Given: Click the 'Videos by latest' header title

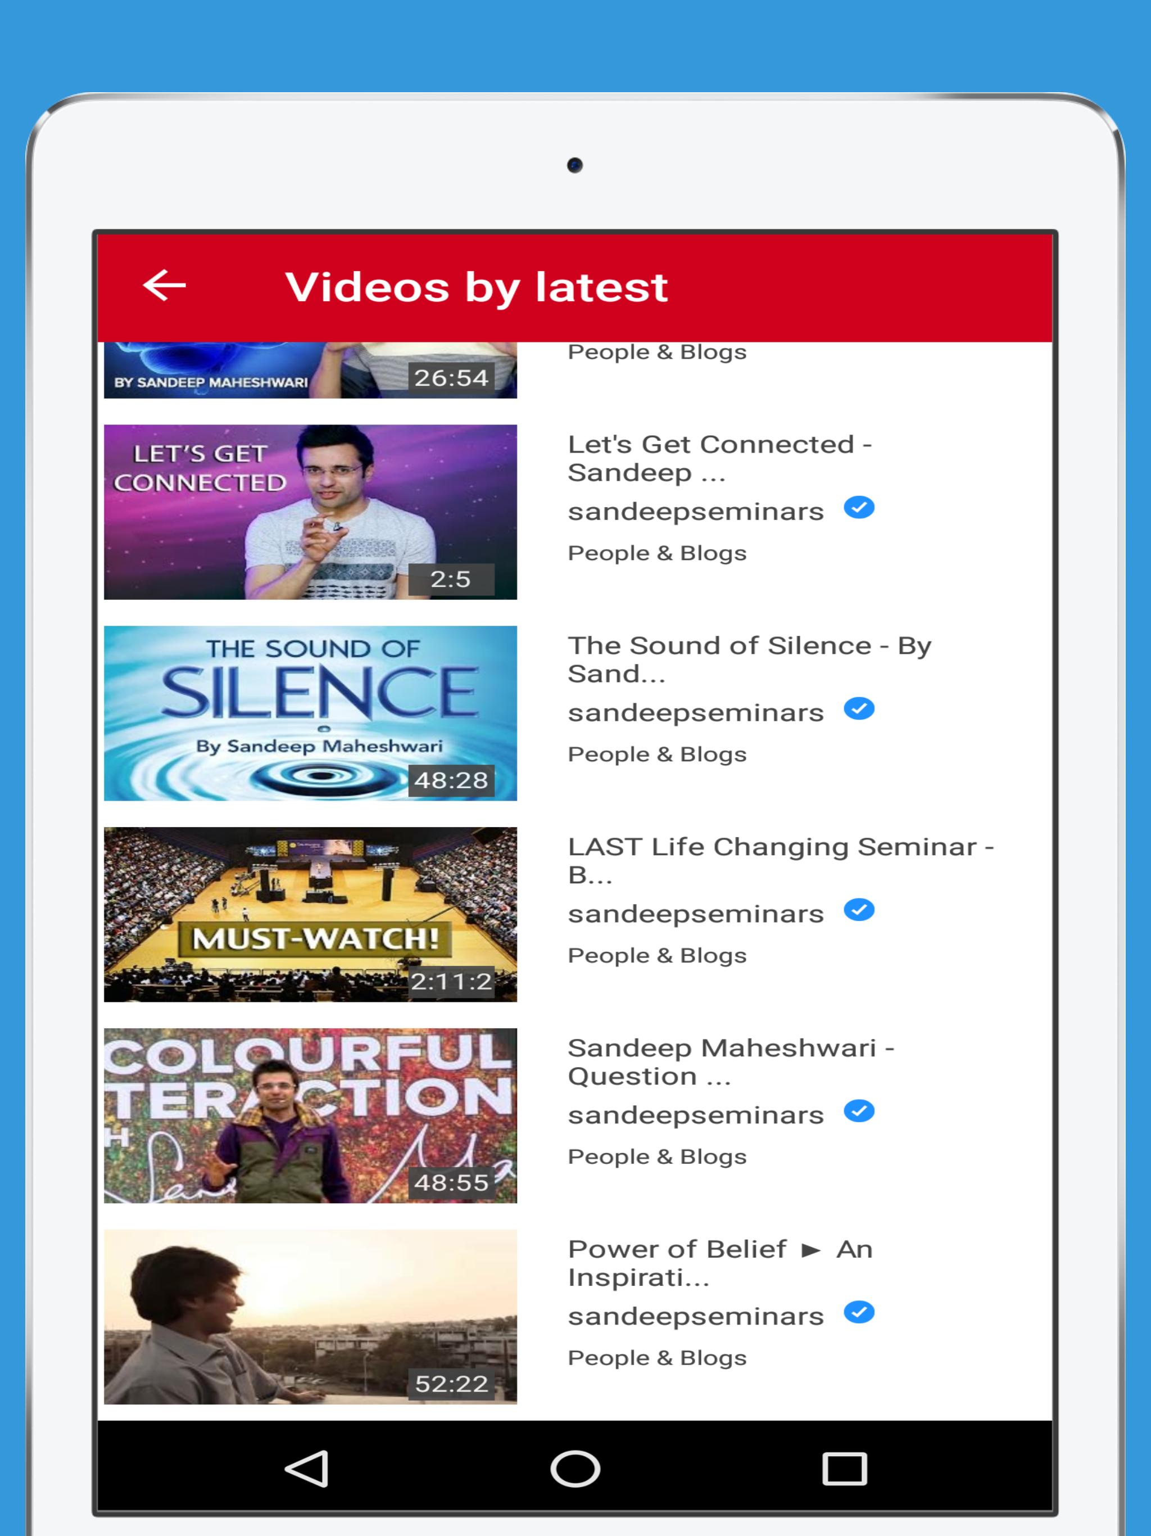Looking at the screenshot, I should tap(476, 287).
